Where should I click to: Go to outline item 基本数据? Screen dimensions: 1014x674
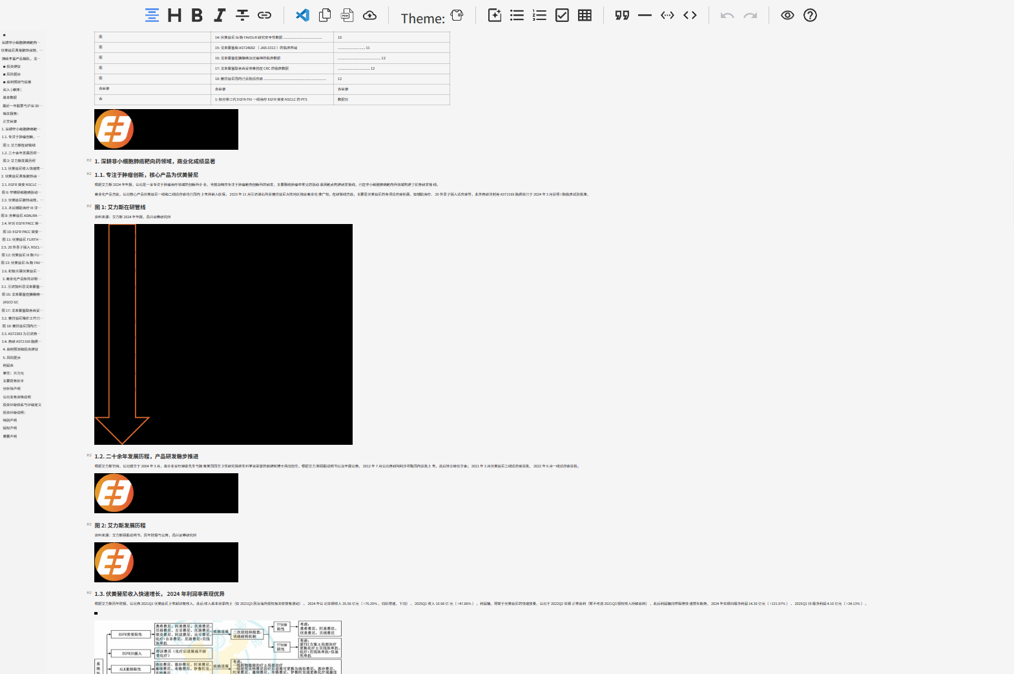click(10, 97)
